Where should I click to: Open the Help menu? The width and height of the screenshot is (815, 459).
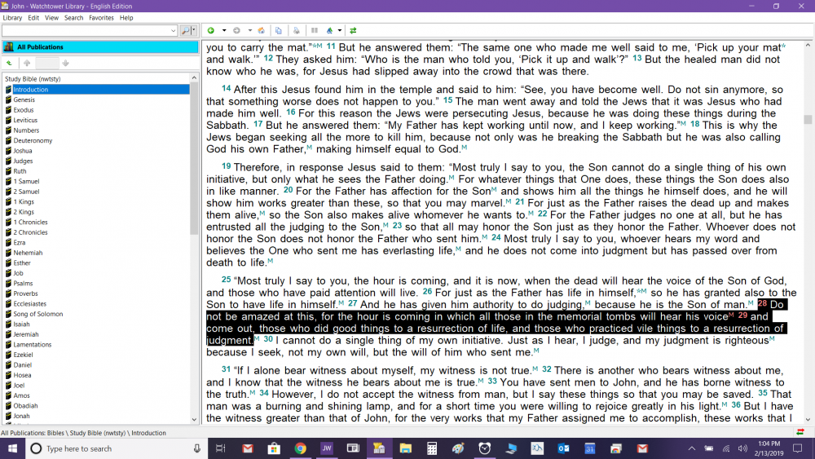click(x=126, y=18)
